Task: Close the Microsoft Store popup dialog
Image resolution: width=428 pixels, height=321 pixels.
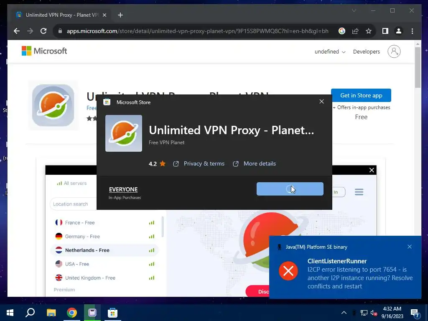Action: [x=321, y=102]
